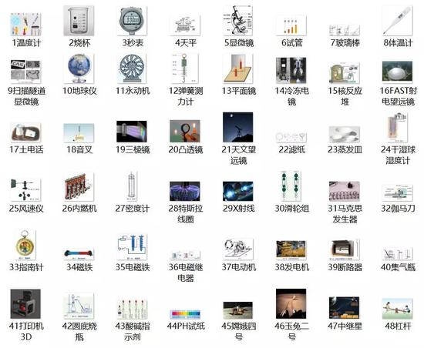
Task: Open the 21天文望远镜 telescope thumbnail
Action: pyautogui.click(x=238, y=127)
